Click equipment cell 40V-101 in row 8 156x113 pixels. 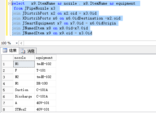45,109
